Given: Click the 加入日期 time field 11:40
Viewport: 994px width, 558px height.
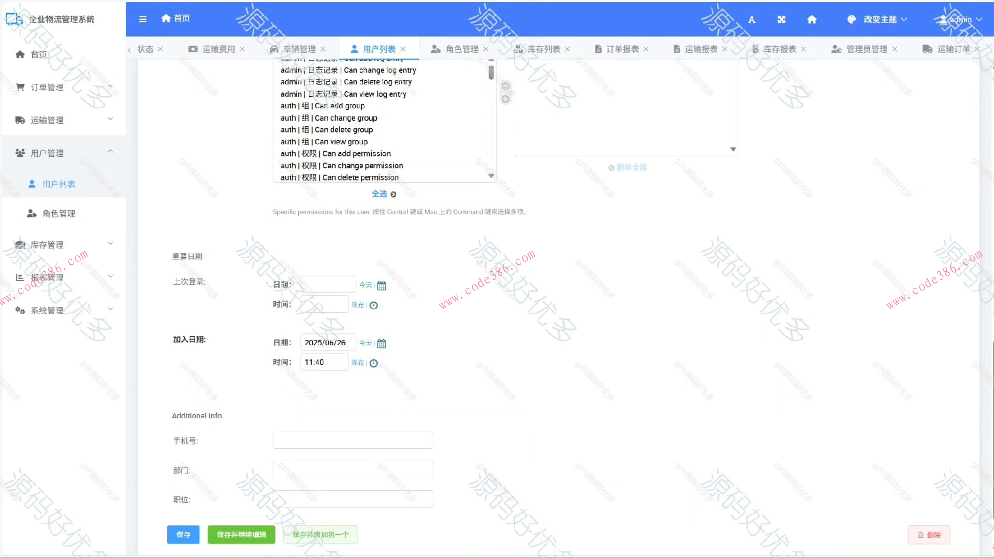Looking at the screenshot, I should click(324, 362).
